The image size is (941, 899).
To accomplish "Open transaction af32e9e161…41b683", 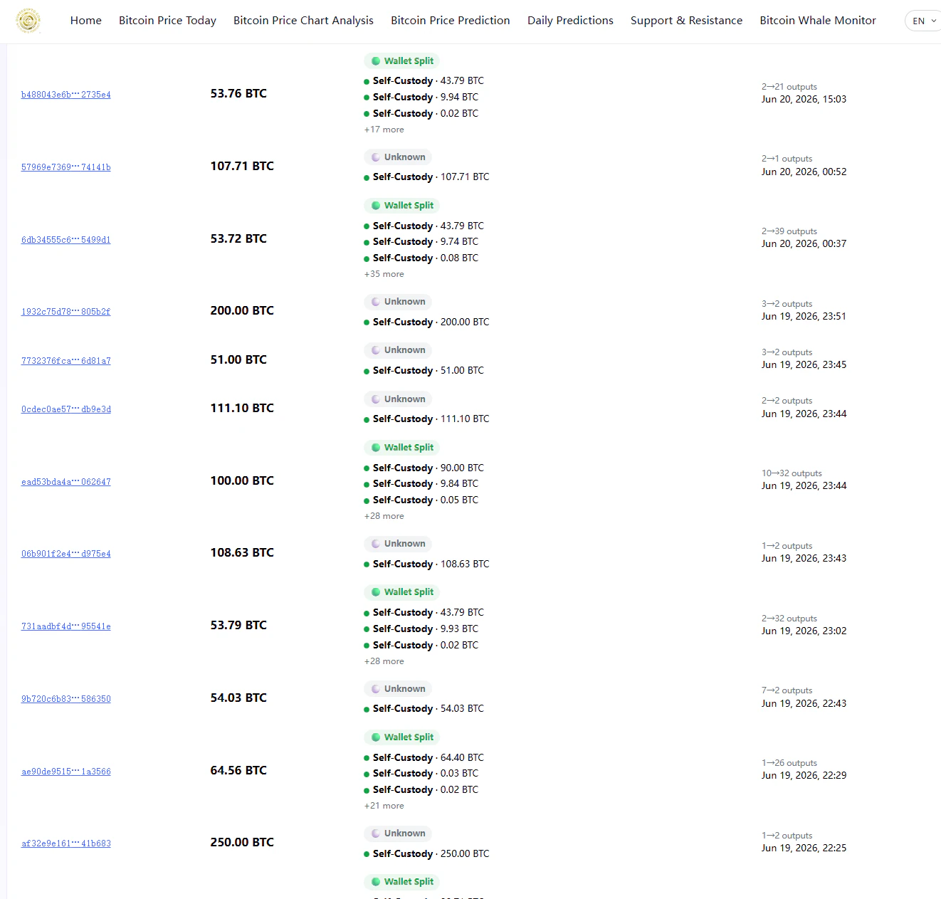I will [66, 843].
